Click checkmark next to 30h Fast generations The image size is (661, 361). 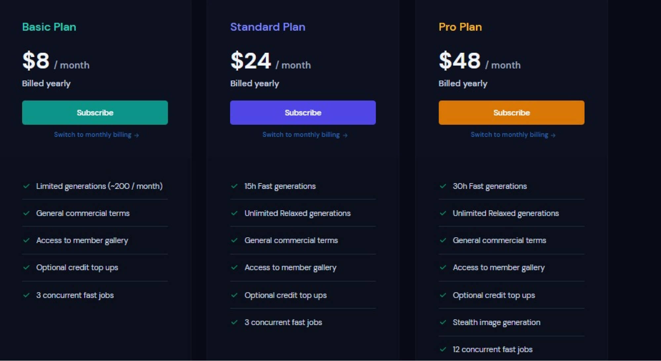coord(443,186)
